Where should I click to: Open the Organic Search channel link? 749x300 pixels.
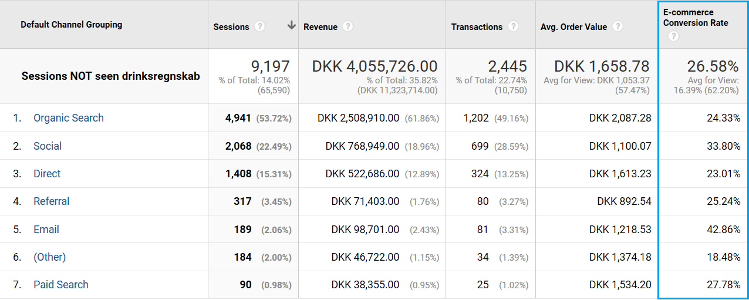coord(68,118)
